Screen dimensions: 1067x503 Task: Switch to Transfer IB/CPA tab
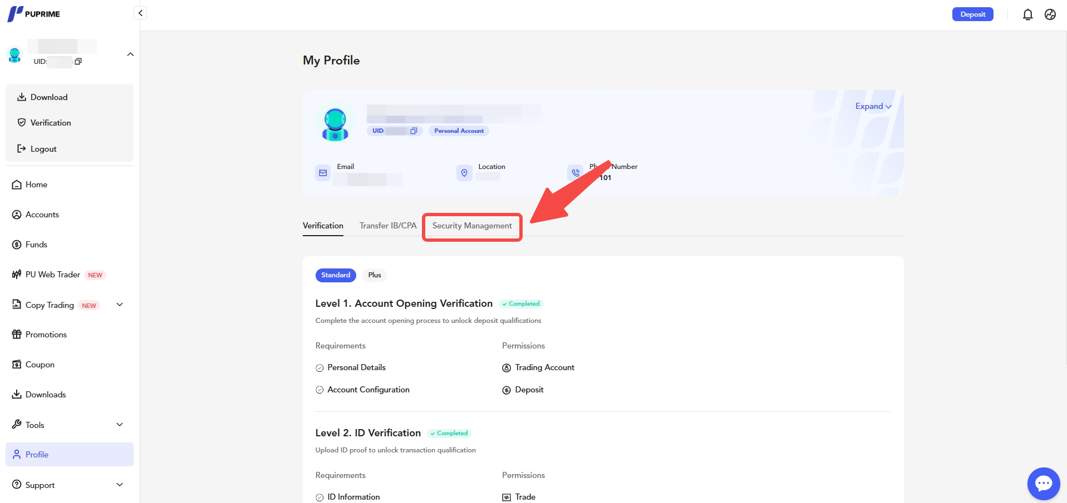pyautogui.click(x=388, y=226)
